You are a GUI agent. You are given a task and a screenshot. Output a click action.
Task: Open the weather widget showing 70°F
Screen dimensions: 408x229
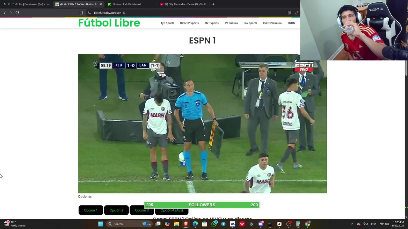tap(15, 224)
